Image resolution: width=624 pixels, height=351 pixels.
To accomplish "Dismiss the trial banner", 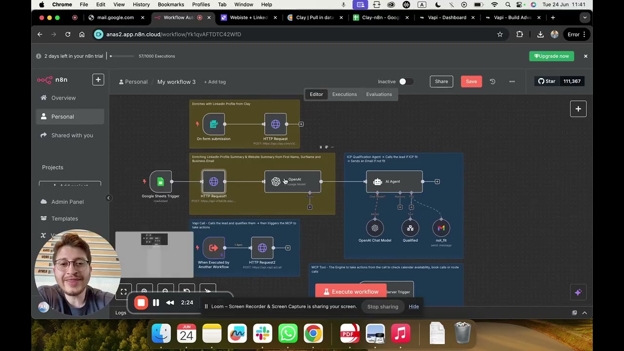I will [585, 56].
